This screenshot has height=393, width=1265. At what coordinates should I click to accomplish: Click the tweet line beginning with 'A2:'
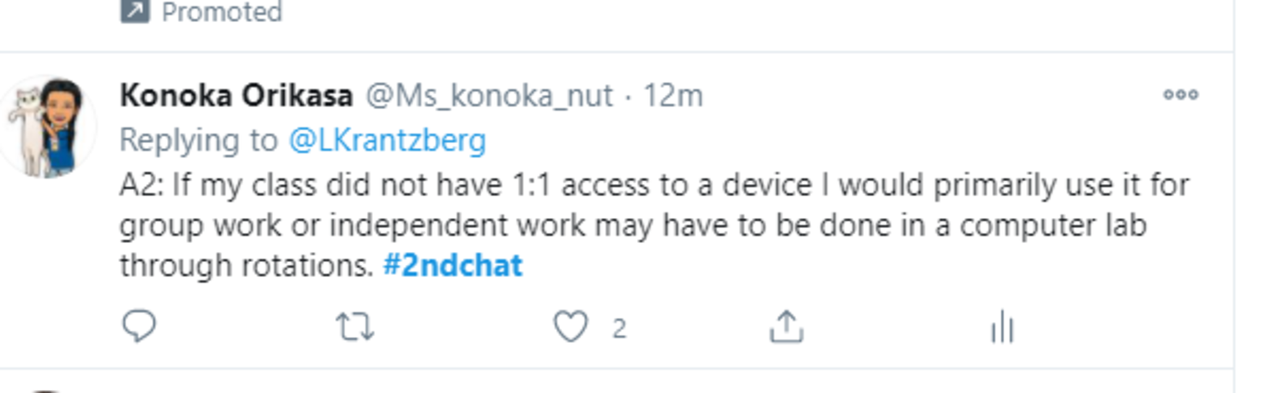click(x=654, y=185)
